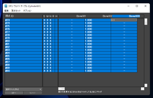Select vertex row #76
153x98 pixels.
[23, 29]
